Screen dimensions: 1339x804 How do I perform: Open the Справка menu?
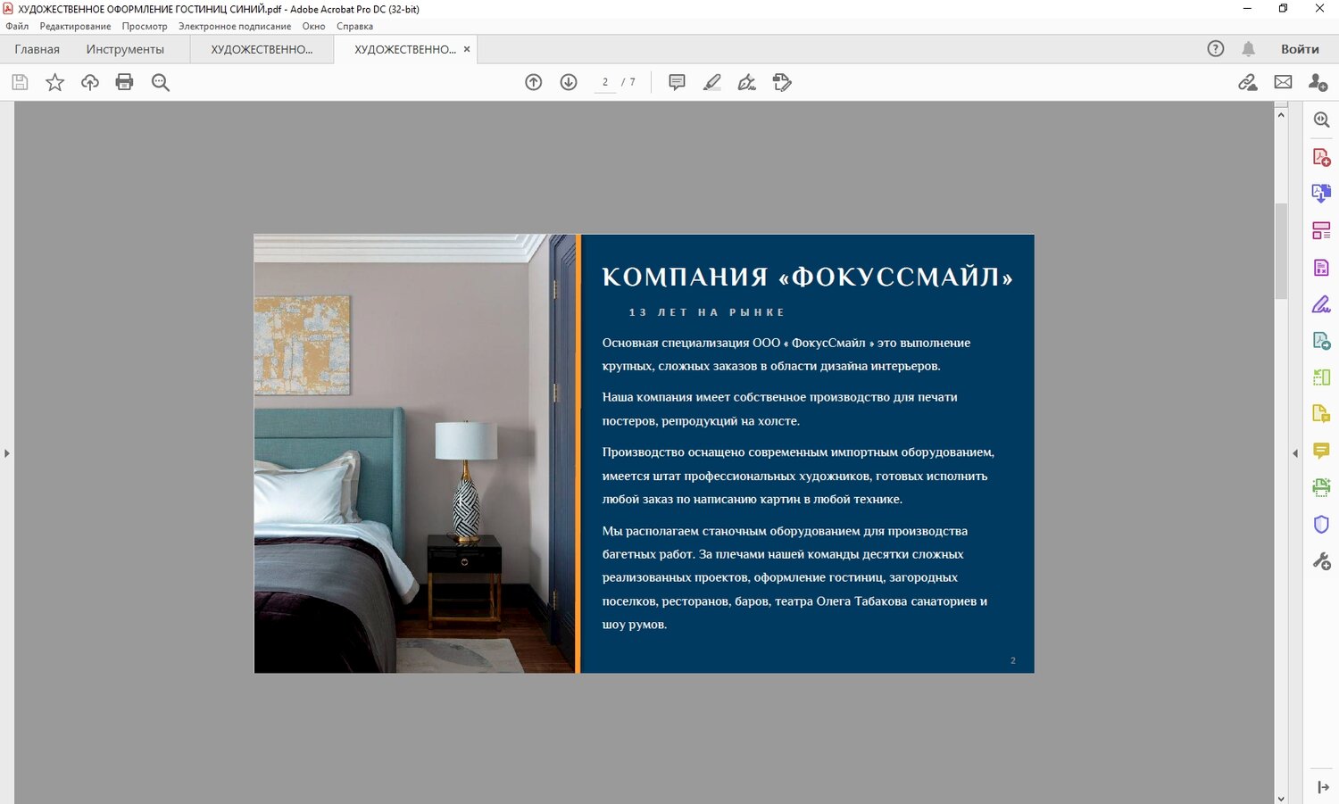354,26
